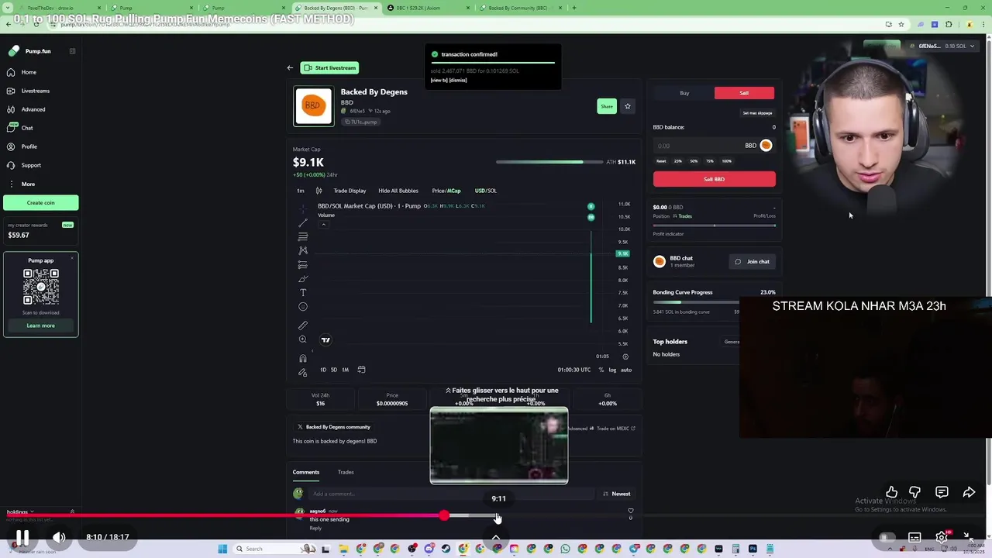This screenshot has width=992, height=558.
Task: Open the chart Go to date calendar
Action: tap(361, 370)
